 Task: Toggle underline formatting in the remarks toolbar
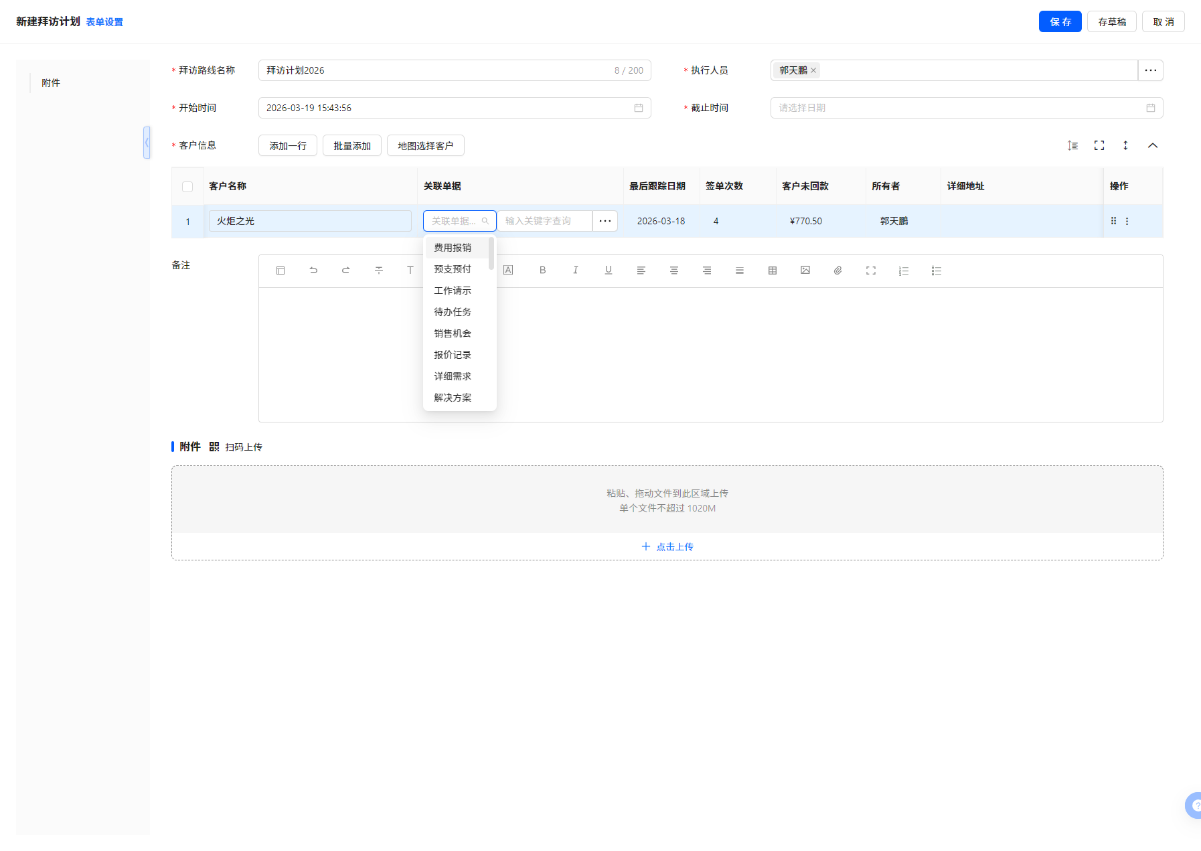(608, 270)
